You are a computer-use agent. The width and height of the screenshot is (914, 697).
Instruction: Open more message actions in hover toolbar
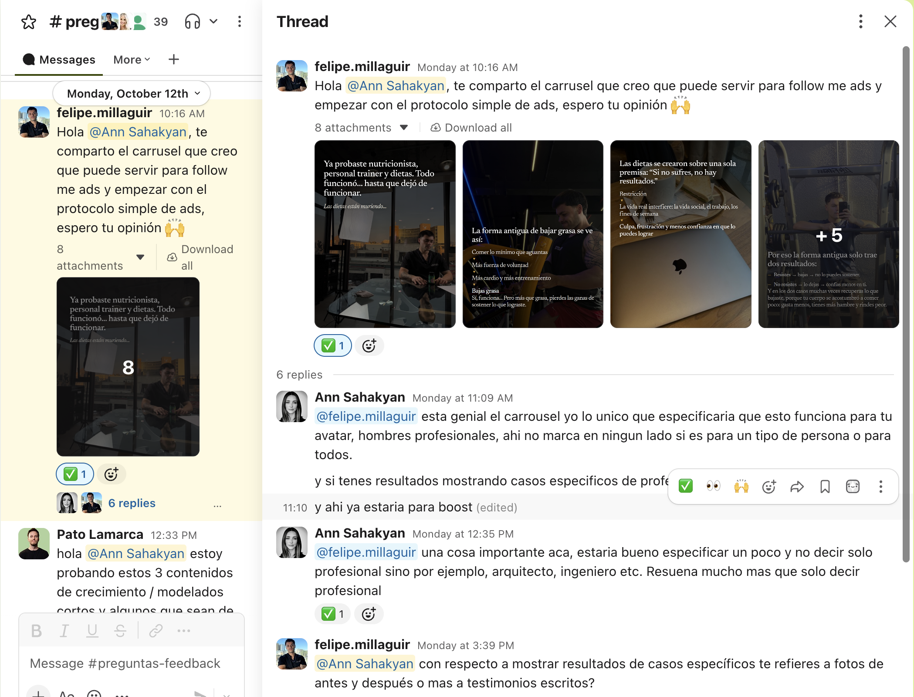click(x=880, y=487)
